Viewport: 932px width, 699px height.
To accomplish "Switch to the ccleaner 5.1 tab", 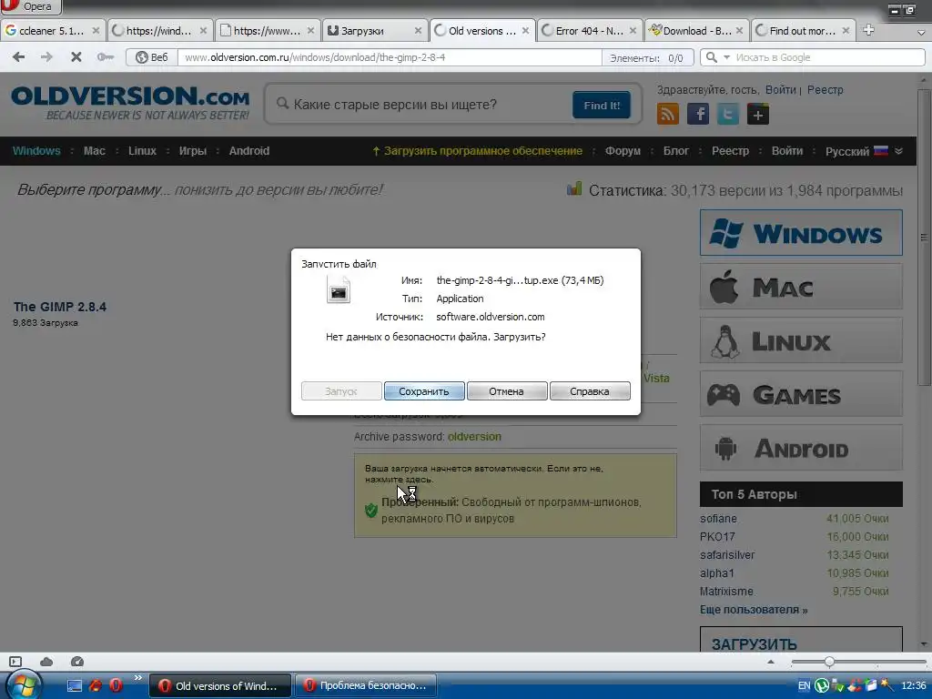I will click(x=52, y=30).
